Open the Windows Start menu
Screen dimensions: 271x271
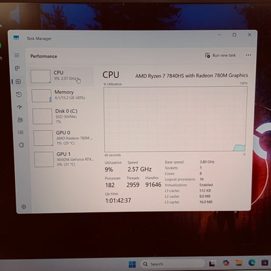point(132,264)
